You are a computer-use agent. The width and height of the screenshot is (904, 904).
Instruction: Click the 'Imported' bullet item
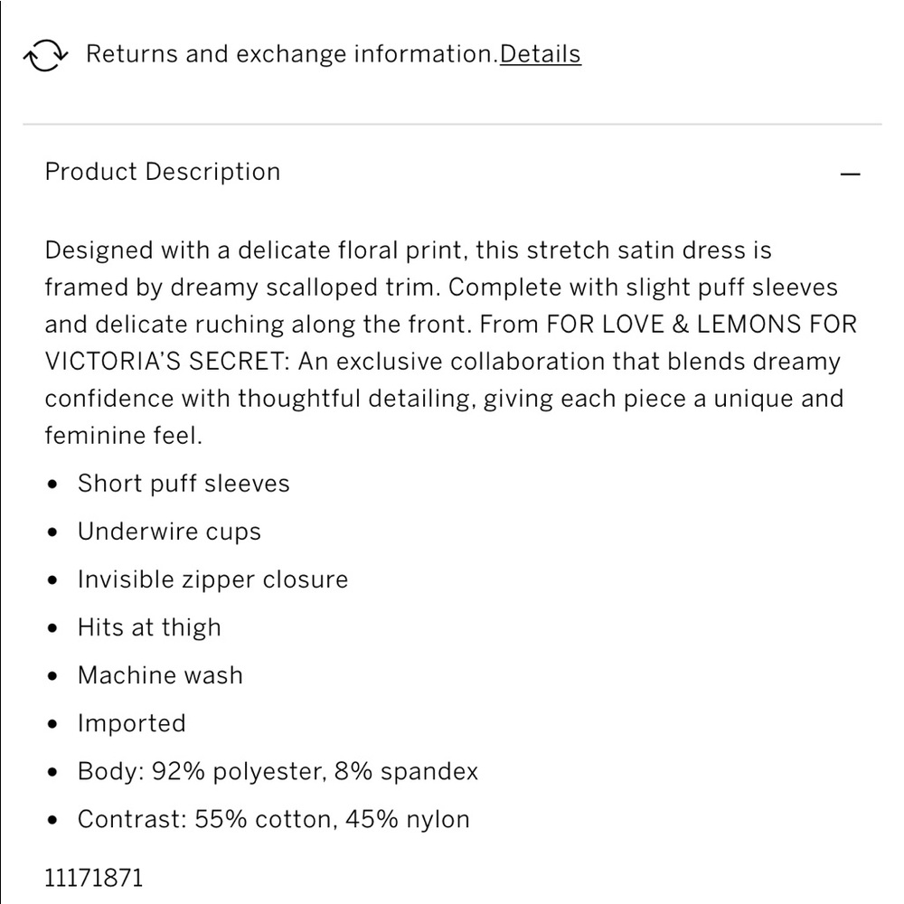(x=131, y=723)
